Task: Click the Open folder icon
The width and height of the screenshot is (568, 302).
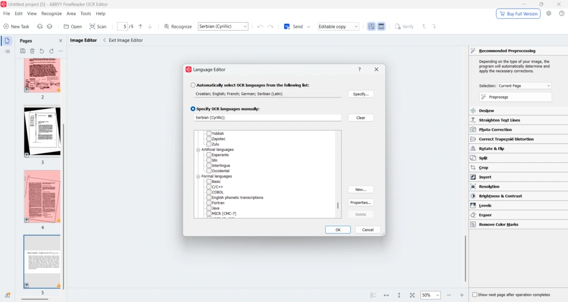Action: click(66, 26)
